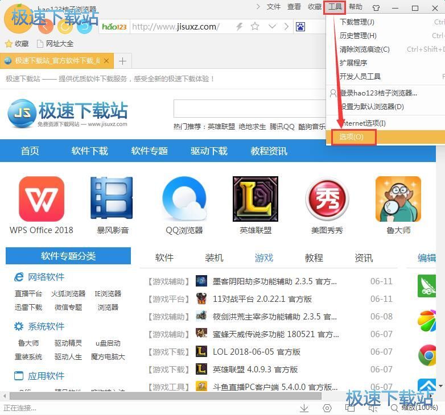Go to 软件下载 in nav bar
The height and width of the screenshot is (415, 445).
coord(90,151)
